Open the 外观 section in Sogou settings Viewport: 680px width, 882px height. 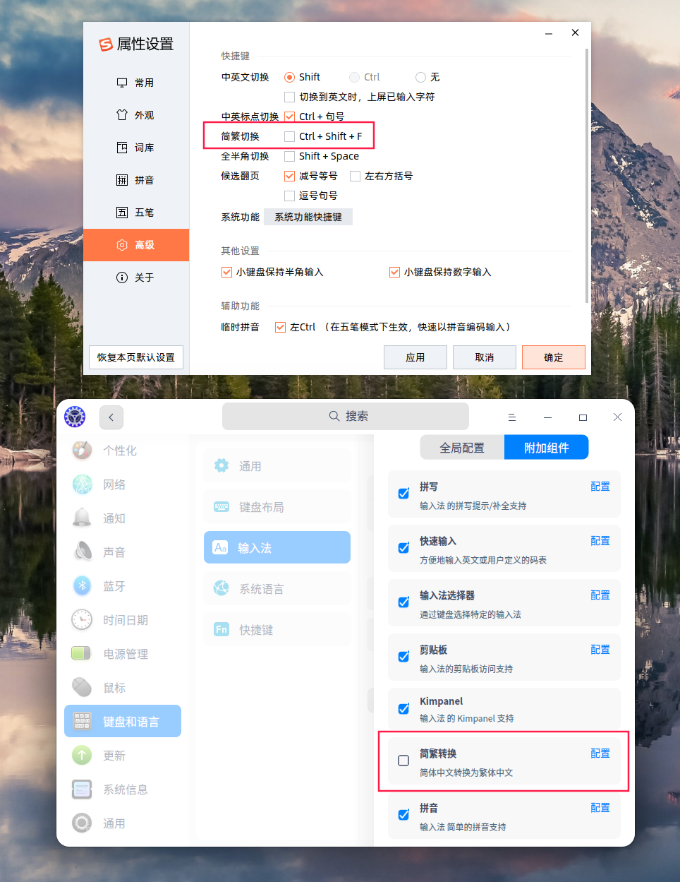[x=136, y=114]
